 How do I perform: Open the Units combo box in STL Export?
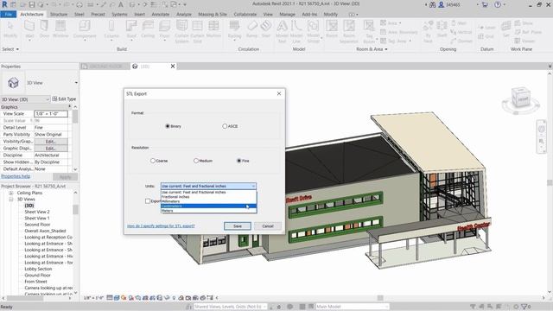tap(208, 187)
